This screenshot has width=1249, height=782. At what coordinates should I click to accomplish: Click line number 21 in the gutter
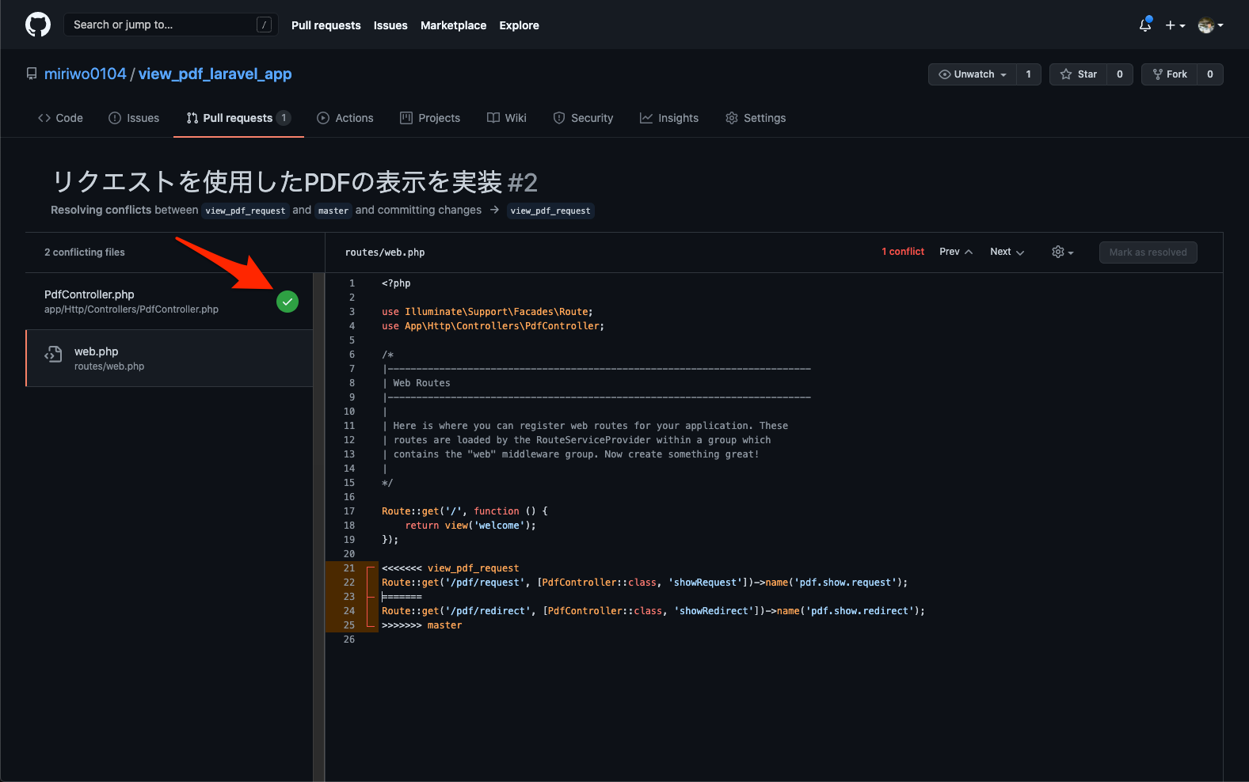coord(349,568)
